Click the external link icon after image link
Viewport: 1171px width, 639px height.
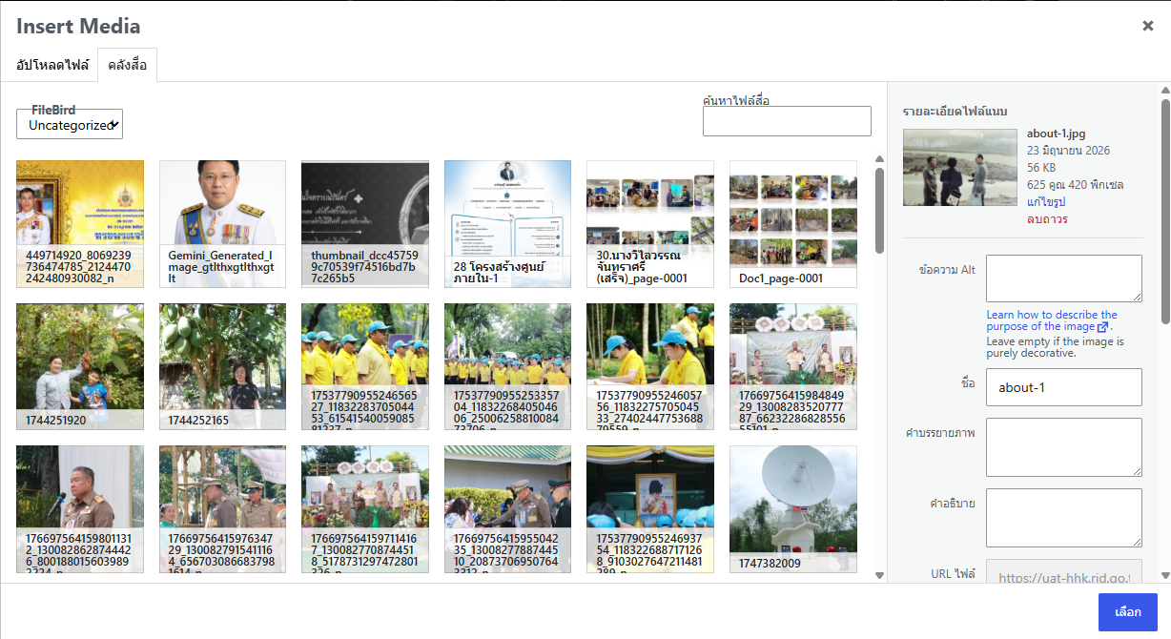click(1102, 327)
